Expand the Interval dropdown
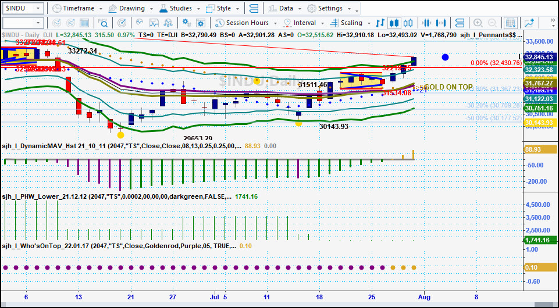The image size is (559, 308). (322, 23)
